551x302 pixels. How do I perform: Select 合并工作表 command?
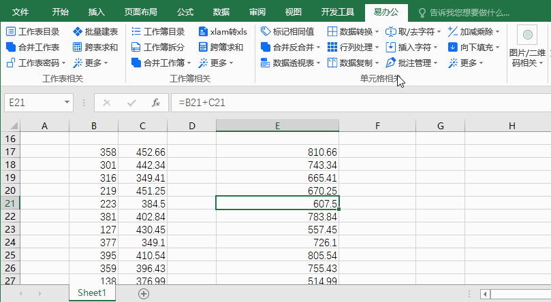[33, 47]
